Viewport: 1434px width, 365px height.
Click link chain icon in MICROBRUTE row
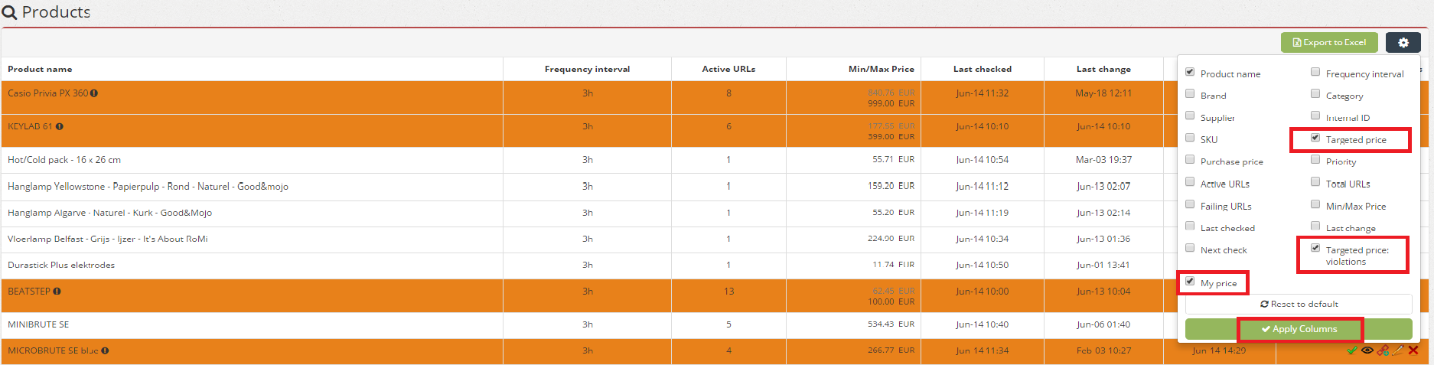tap(1383, 350)
